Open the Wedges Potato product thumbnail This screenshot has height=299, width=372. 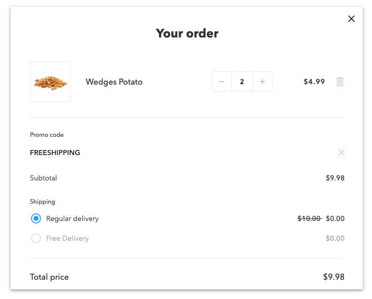[x=50, y=82]
